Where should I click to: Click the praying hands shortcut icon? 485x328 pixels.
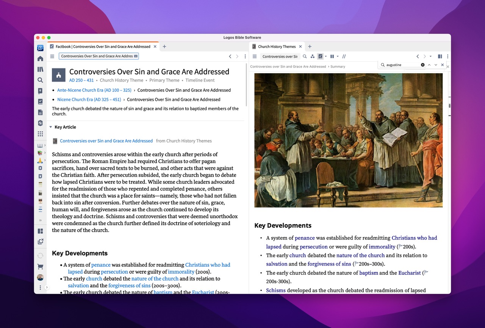point(40,161)
